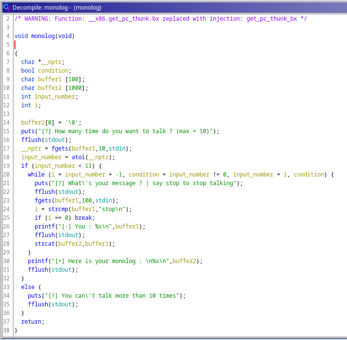The width and height of the screenshot is (347, 340).
Task: Click the "stop\n" string literal
Action: pyautogui.click(x=114, y=209)
